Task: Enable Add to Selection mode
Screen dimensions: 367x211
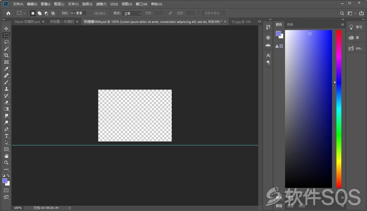Action: [x=39, y=13]
